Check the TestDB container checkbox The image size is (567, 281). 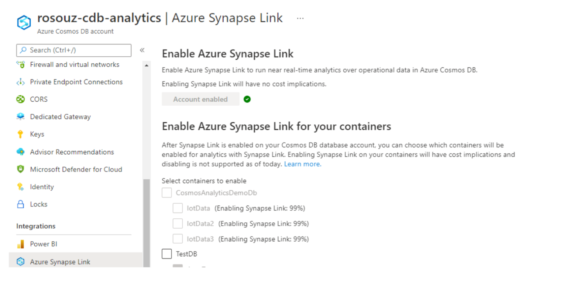167,254
